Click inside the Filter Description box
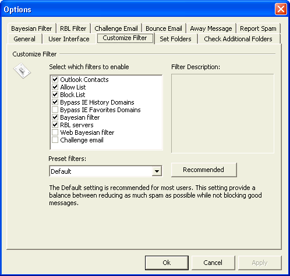The width and height of the screenshot is (290, 276). 222,113
